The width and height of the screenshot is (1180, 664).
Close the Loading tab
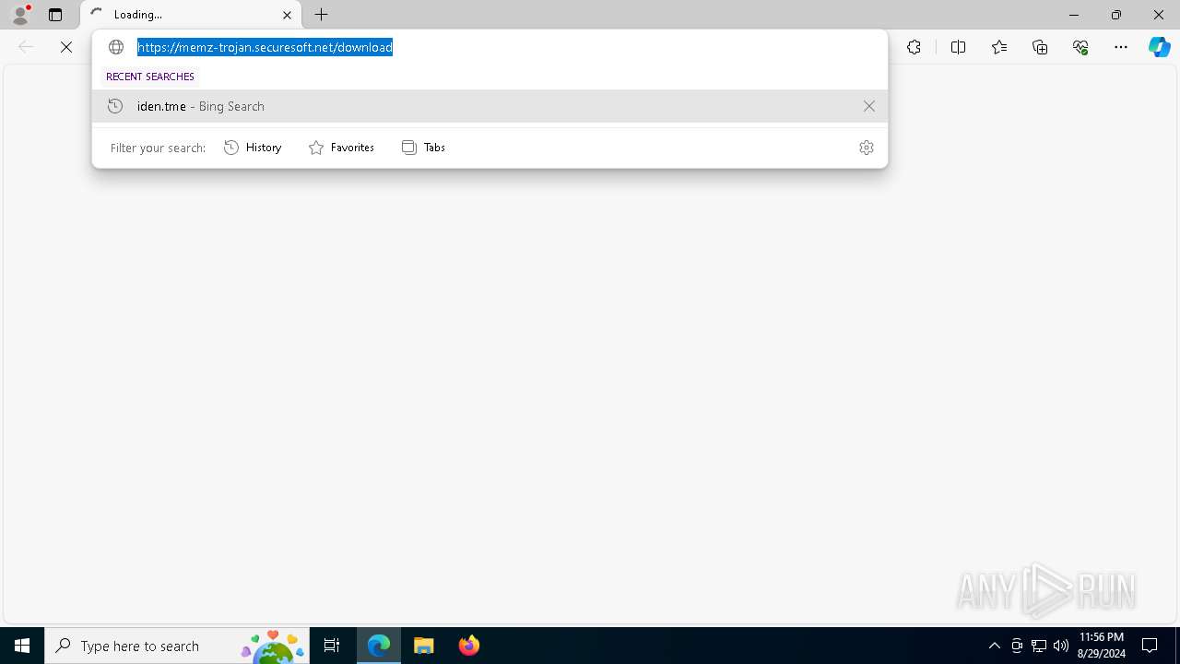tap(287, 15)
